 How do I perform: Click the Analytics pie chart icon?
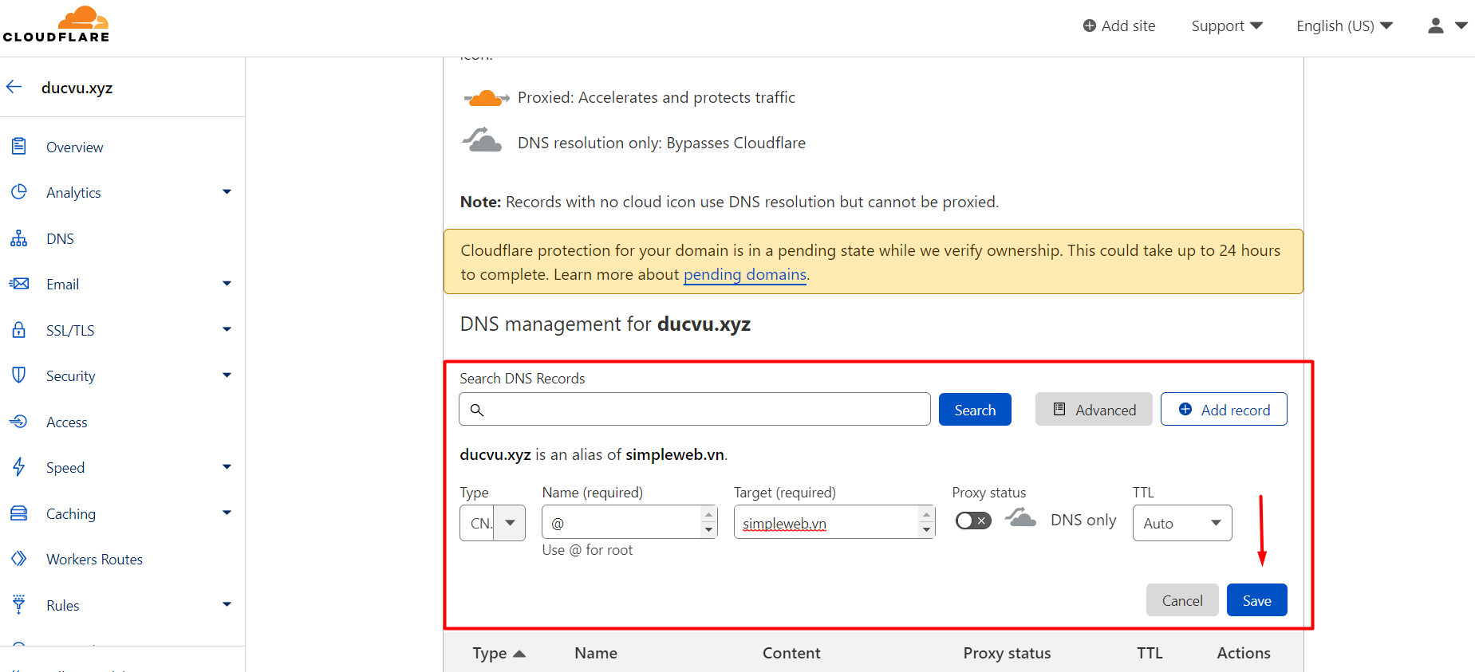point(19,192)
